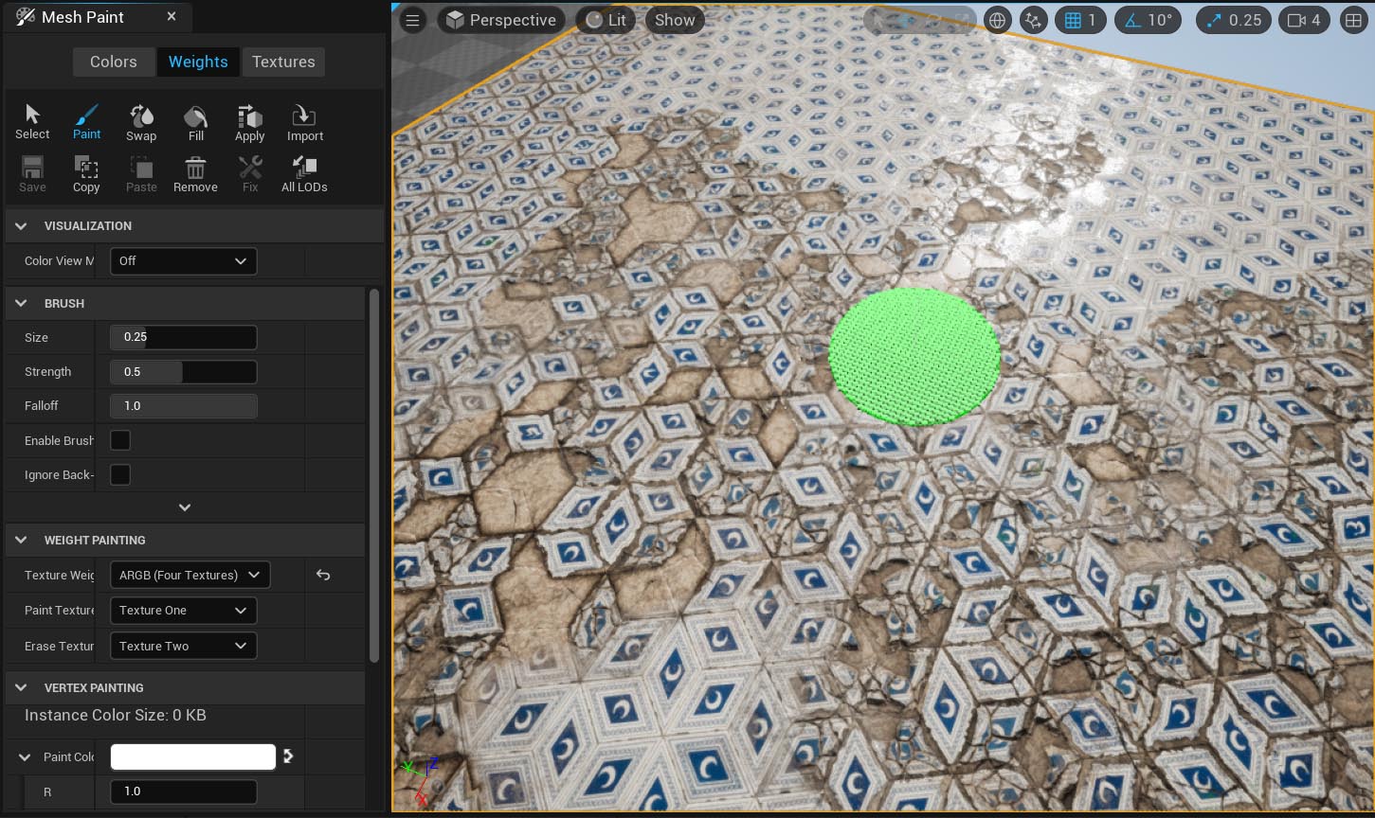The height and width of the screenshot is (818, 1375).
Task: Open the Paint Texture dropdown
Action: pos(183,611)
